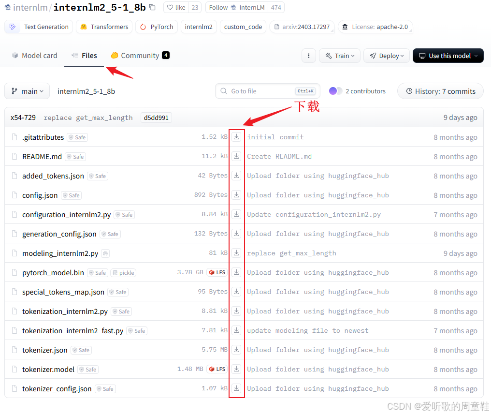Viewport: 491px width, 415px height.
Task: Open the config.json file
Action: pyautogui.click(x=40, y=195)
